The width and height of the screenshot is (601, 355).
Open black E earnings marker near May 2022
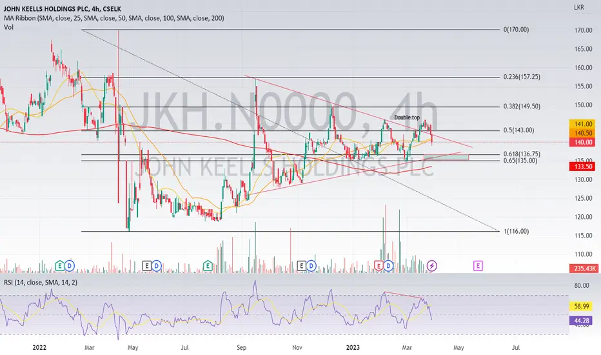[x=147, y=265]
